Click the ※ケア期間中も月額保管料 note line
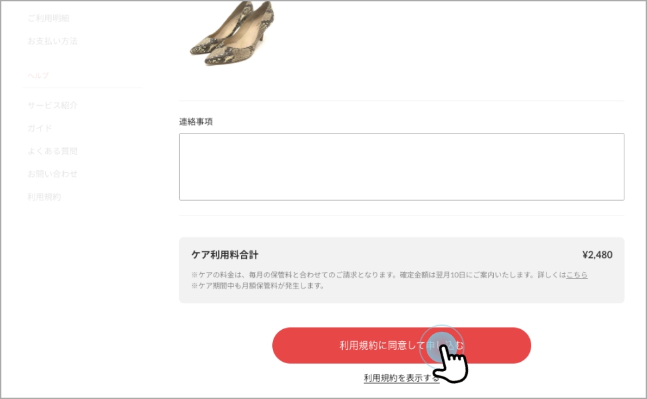The height and width of the screenshot is (399, 647). 258,286
